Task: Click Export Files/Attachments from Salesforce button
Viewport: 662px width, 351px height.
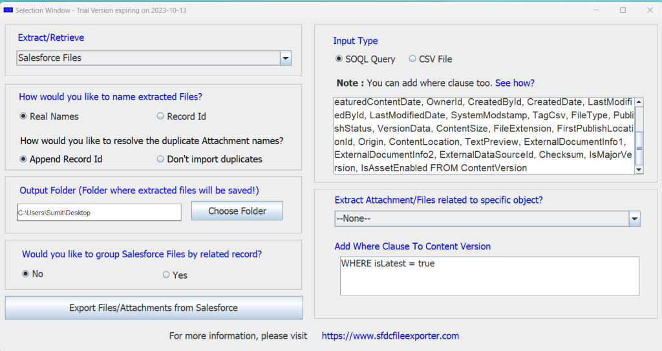Action: pos(154,308)
